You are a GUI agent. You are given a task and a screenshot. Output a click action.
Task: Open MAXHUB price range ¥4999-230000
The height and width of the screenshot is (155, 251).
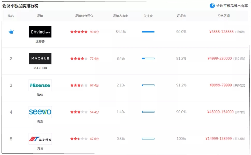pos(220,59)
